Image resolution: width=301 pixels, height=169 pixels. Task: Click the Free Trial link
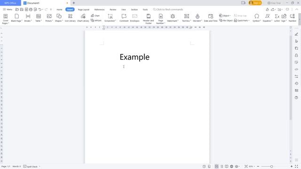[274, 3]
